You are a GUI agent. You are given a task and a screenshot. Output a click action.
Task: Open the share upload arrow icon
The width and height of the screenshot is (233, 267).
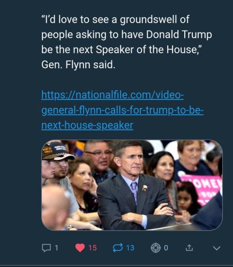click(x=189, y=248)
